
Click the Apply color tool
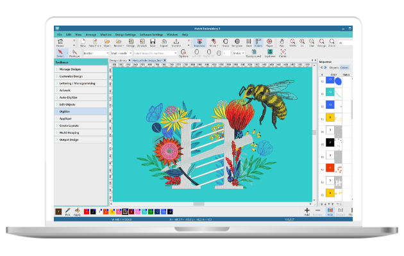(x=78, y=211)
